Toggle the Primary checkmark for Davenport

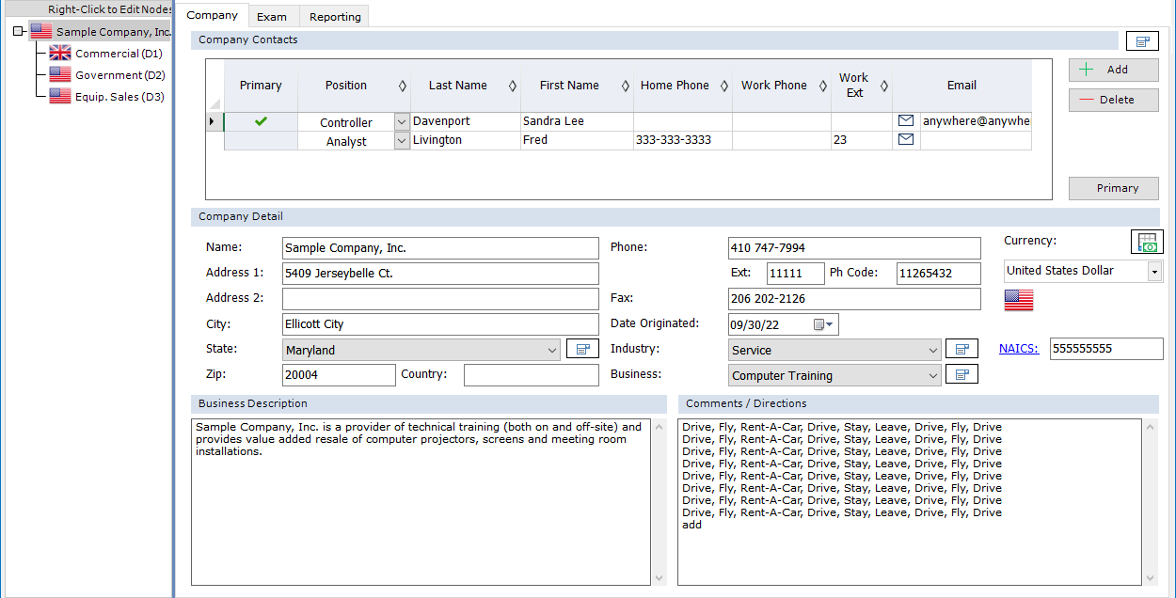261,120
